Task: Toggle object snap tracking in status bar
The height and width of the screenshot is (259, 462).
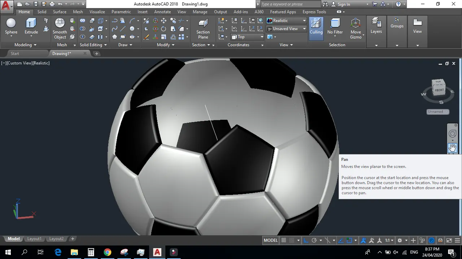Action: [x=341, y=240]
